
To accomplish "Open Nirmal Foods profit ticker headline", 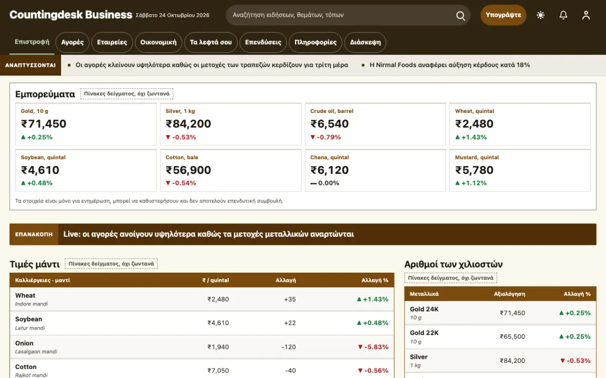I will (450, 65).
